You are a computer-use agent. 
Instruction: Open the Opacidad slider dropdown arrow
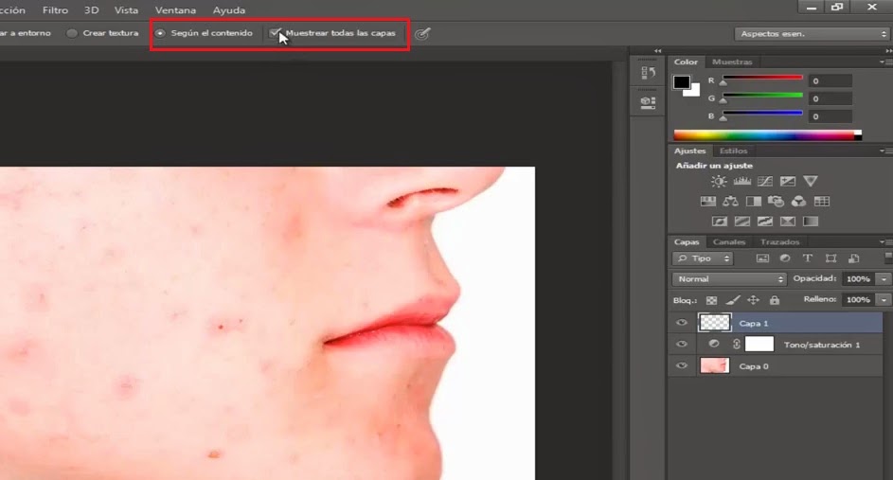884,279
